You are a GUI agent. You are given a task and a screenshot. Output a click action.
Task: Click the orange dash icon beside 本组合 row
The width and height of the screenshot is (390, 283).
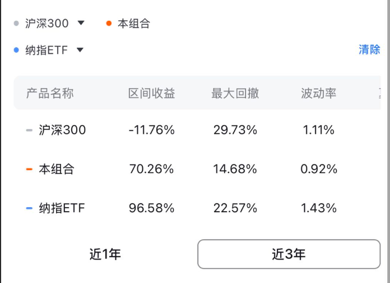pos(29,169)
